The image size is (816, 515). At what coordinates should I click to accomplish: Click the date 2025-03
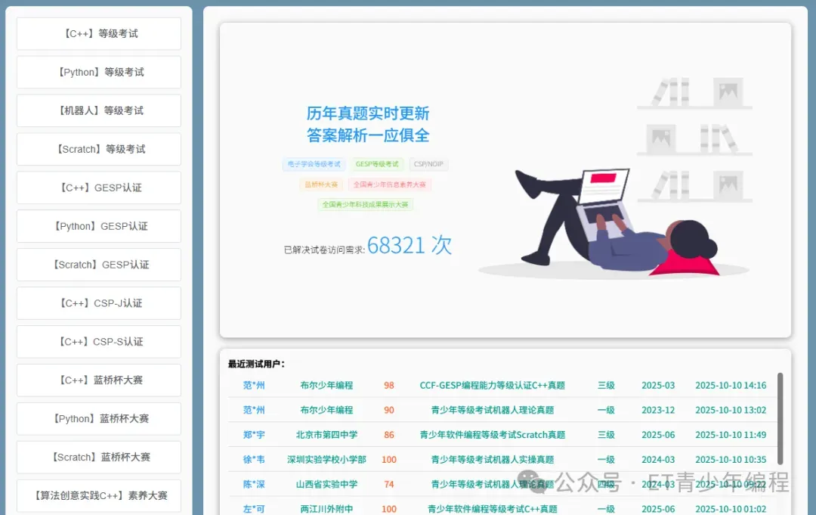tap(658, 386)
